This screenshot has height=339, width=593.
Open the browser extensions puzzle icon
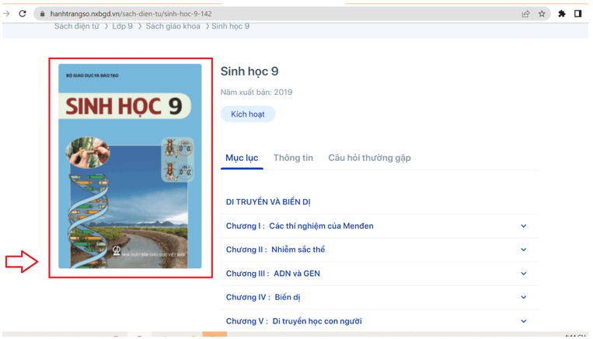coord(562,14)
